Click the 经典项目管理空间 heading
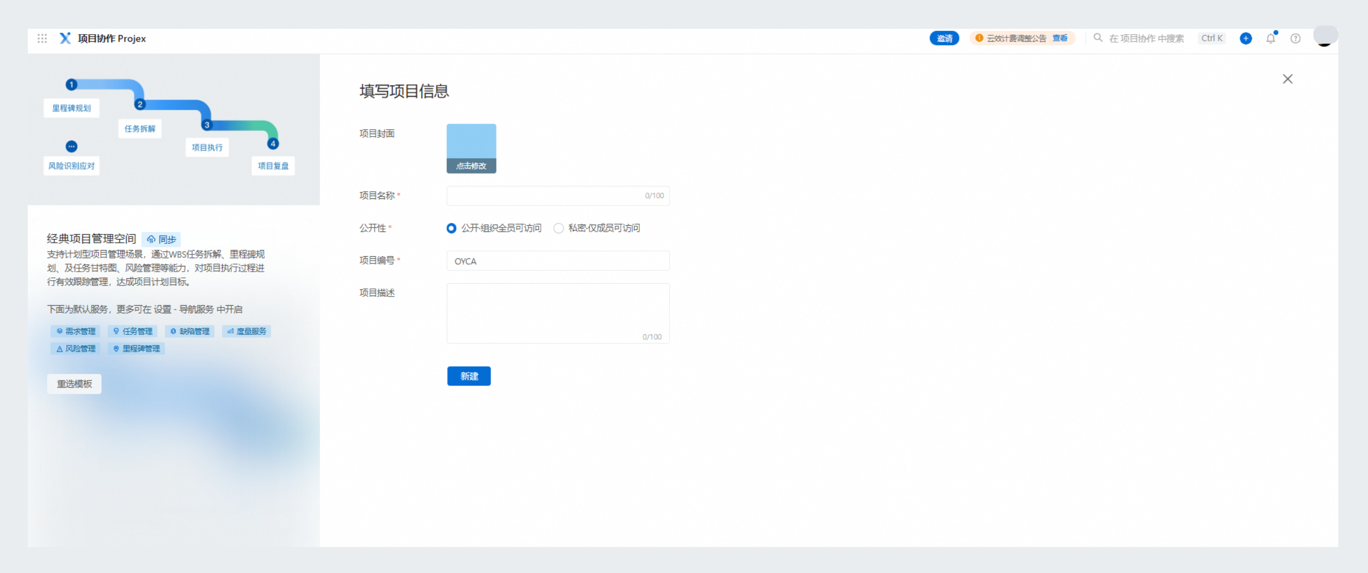 (x=91, y=239)
